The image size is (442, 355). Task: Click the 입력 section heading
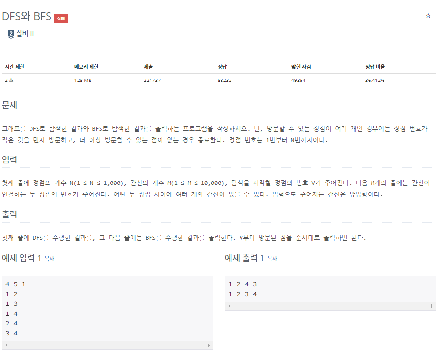click(x=10, y=160)
